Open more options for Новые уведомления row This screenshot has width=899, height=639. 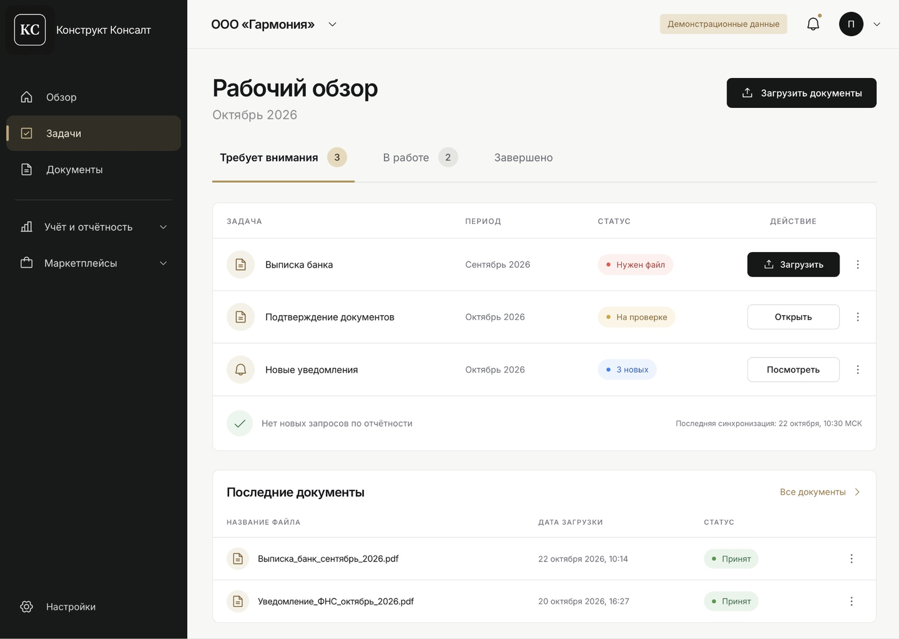tap(858, 369)
